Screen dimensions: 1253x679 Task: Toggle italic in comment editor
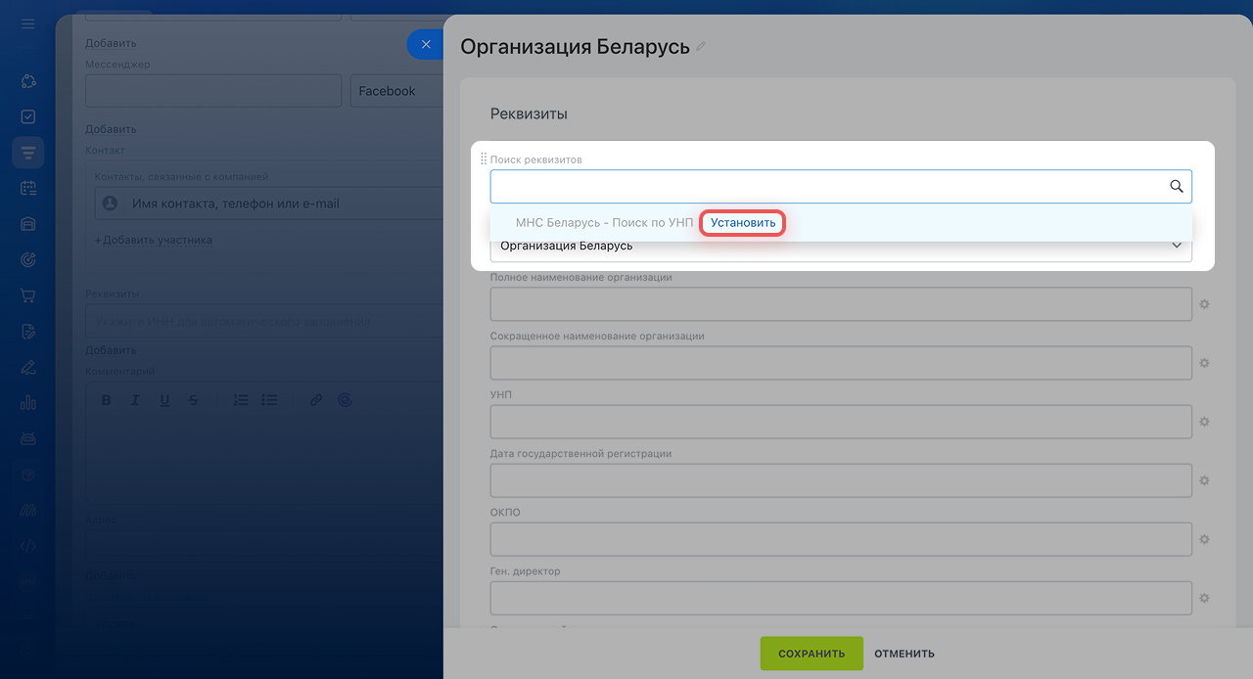(135, 400)
